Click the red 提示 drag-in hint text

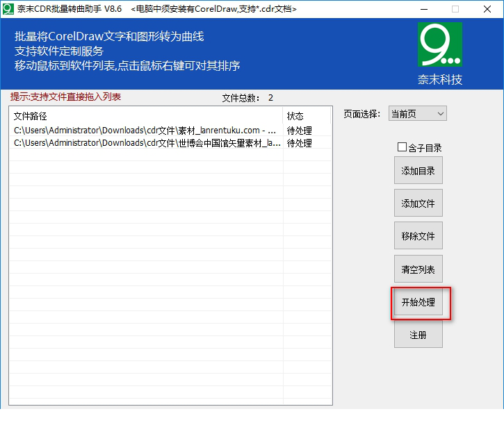[65, 97]
